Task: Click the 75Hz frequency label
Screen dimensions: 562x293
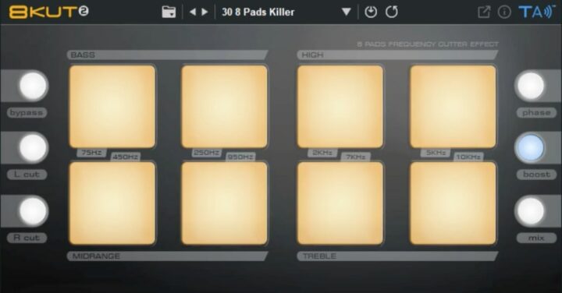Action: pos(91,153)
